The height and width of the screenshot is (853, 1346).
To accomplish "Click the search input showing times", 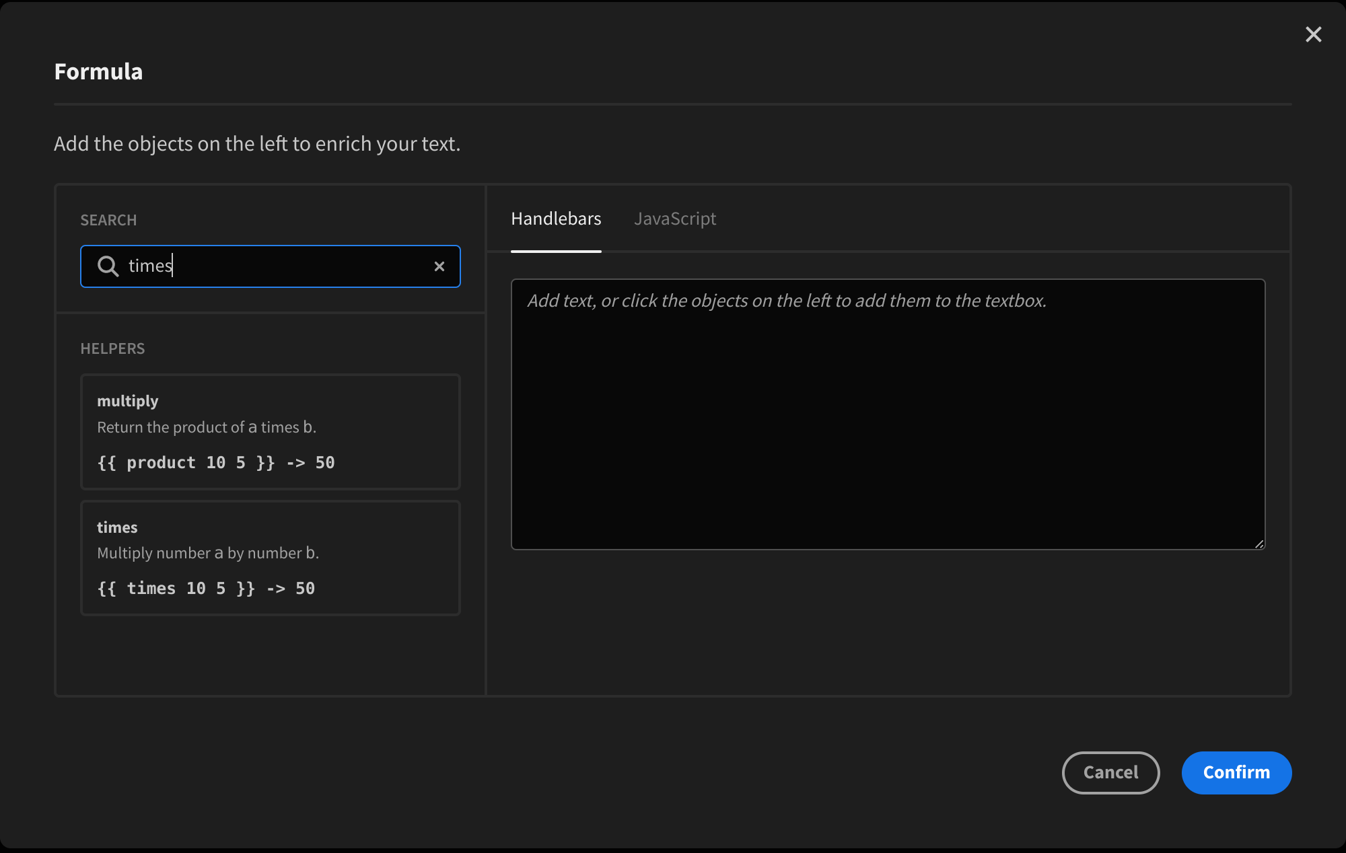I will click(x=269, y=266).
